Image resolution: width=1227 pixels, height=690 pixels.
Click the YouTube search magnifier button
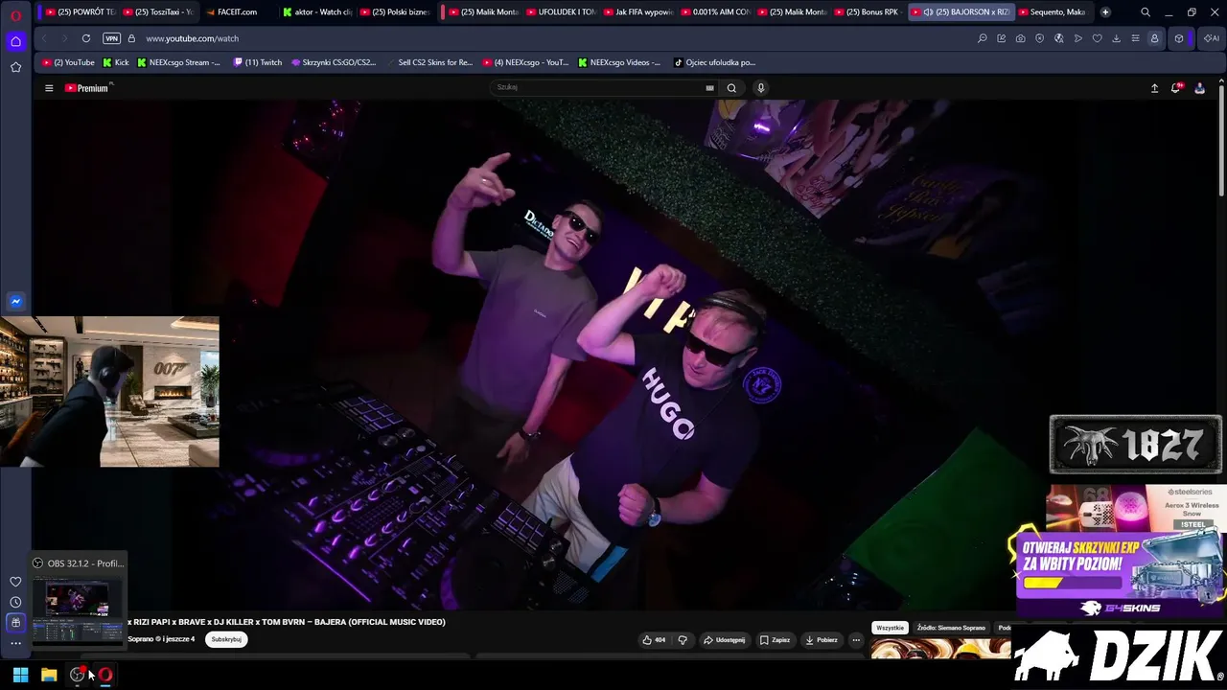731,88
